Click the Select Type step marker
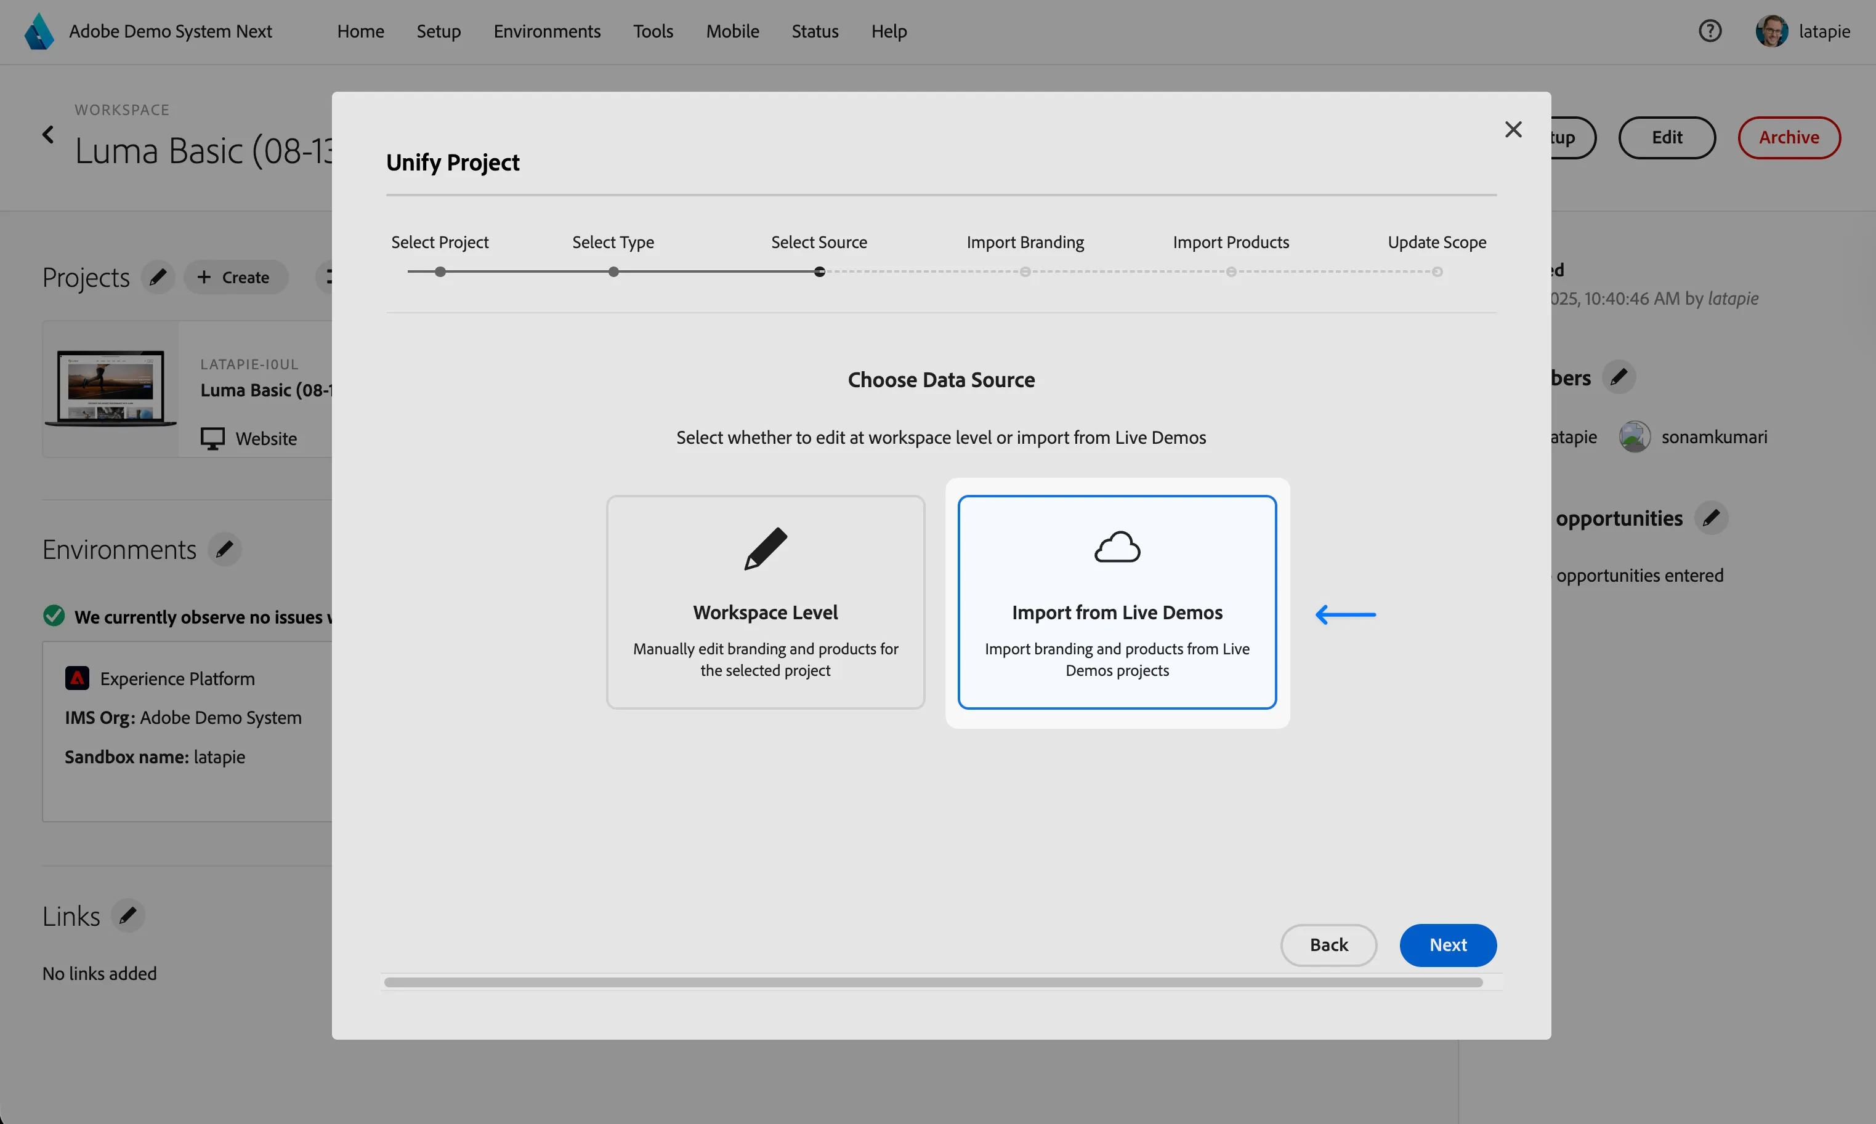Viewport: 1876px width, 1124px height. point(613,272)
